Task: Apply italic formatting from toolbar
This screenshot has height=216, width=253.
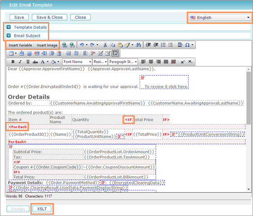Action: coord(20,62)
